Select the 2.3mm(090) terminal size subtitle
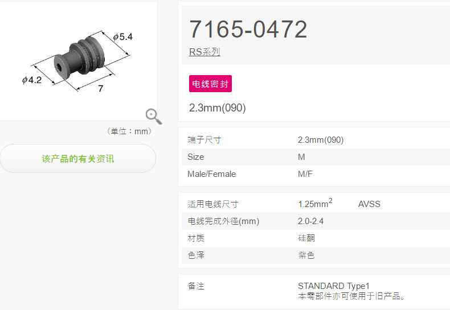 coord(217,108)
